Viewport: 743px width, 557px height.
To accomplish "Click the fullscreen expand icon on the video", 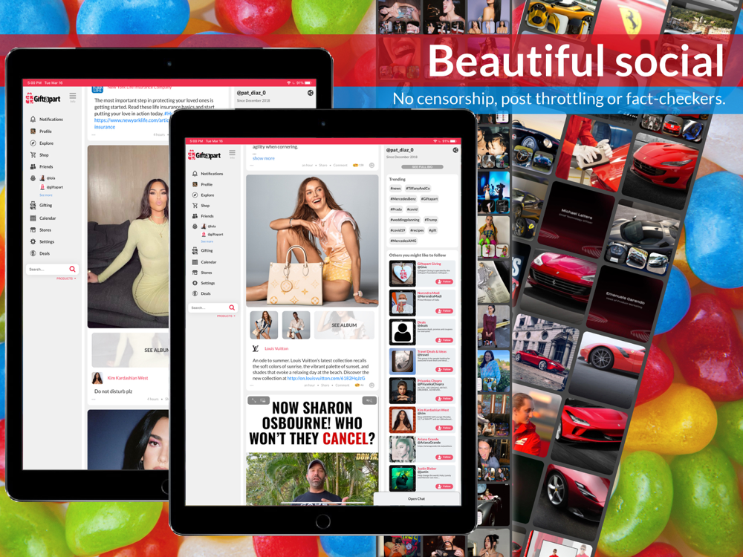I will coord(253,401).
